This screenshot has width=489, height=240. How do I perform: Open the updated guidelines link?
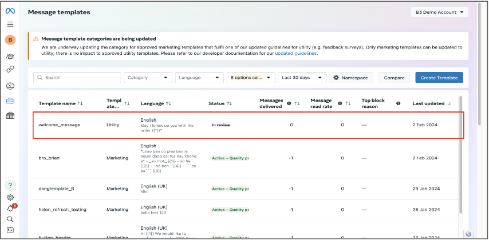(295, 53)
